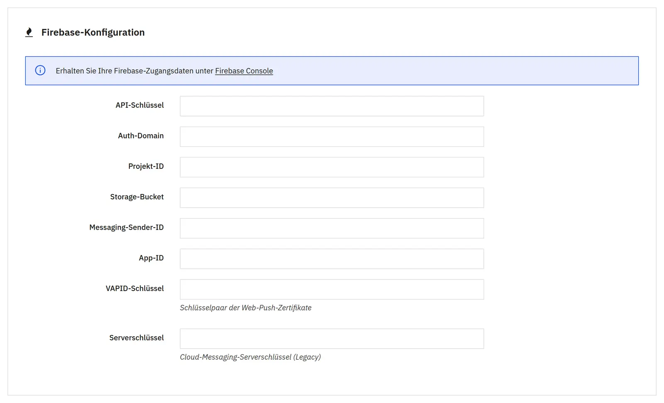Image resolution: width=664 pixels, height=403 pixels.
Task: Click the Projekt-ID label
Action: (146, 166)
